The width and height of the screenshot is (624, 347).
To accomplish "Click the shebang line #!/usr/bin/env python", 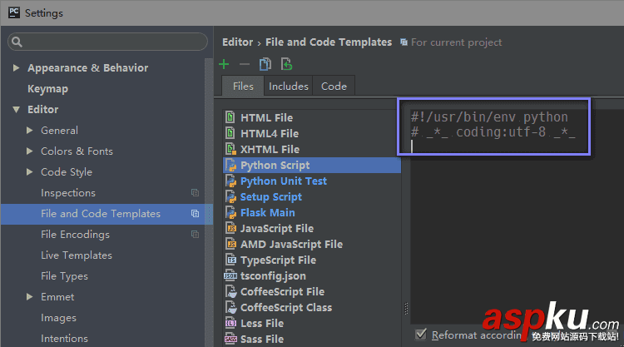I will tap(489, 117).
